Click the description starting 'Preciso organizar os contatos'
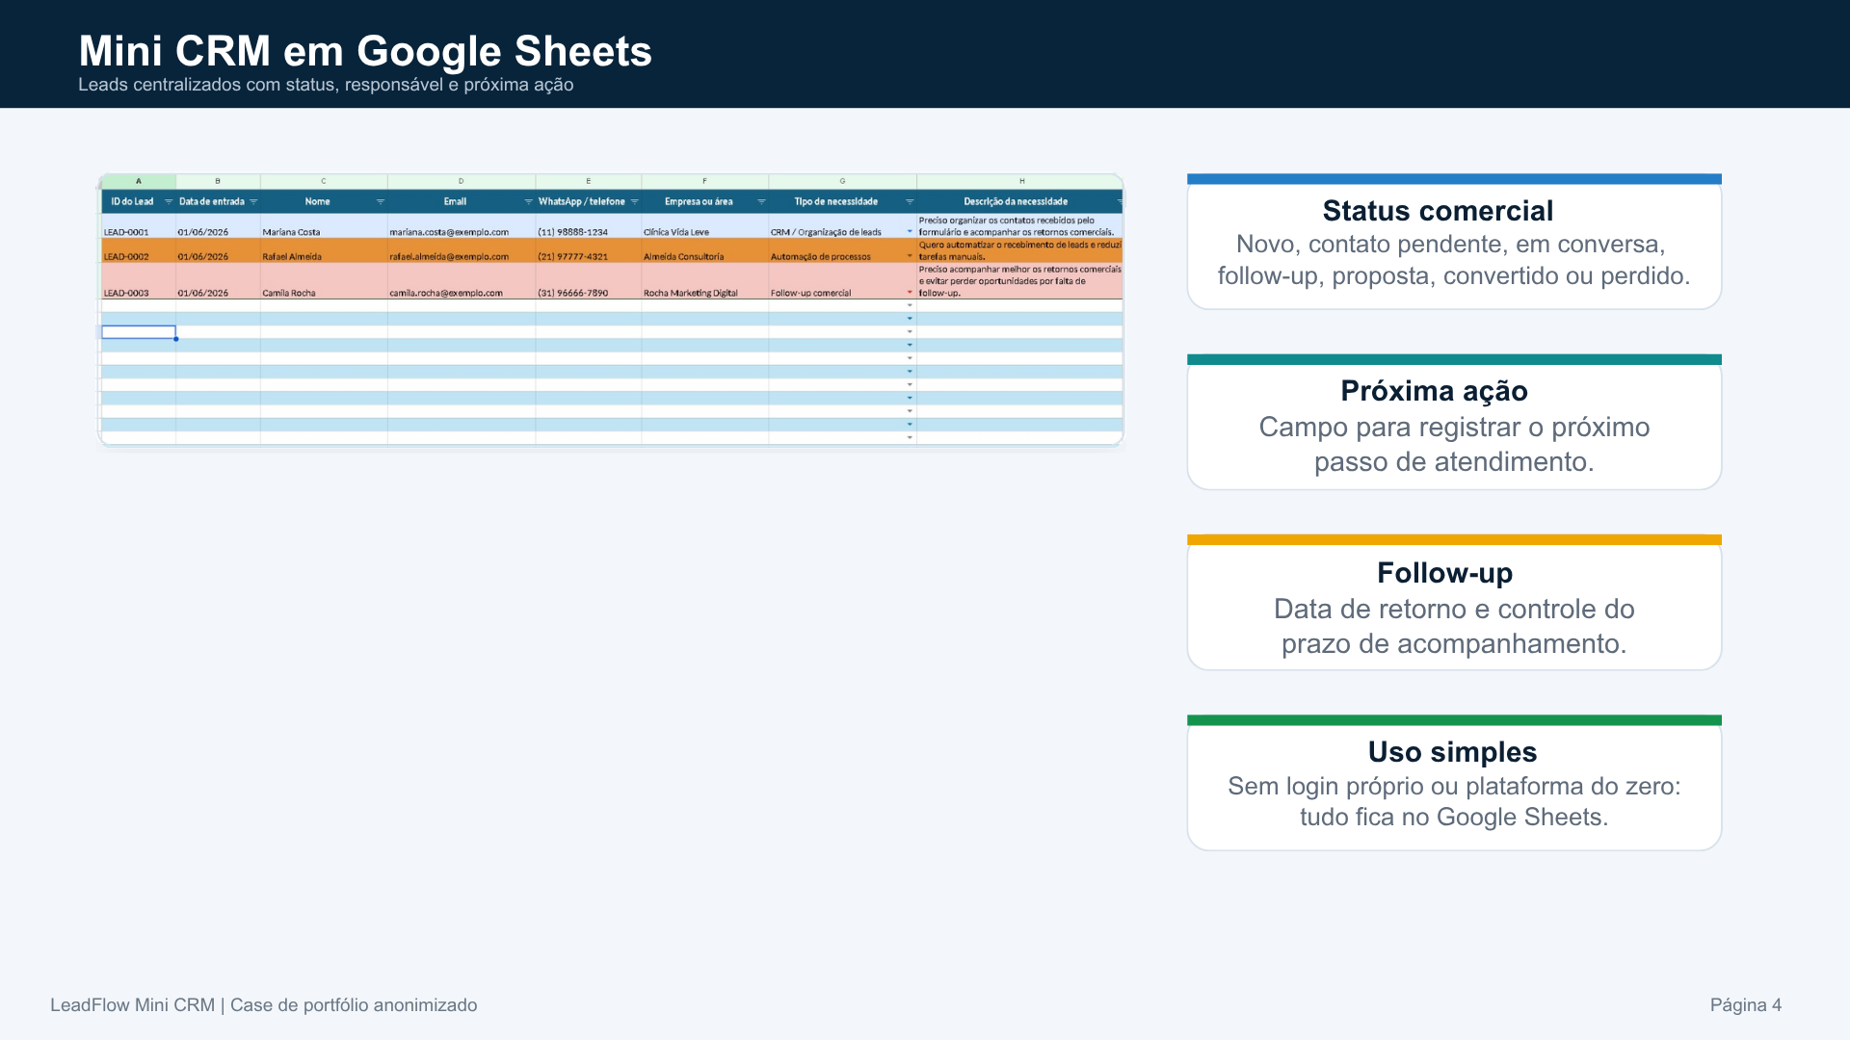This screenshot has height=1040, width=1850. click(1020, 225)
